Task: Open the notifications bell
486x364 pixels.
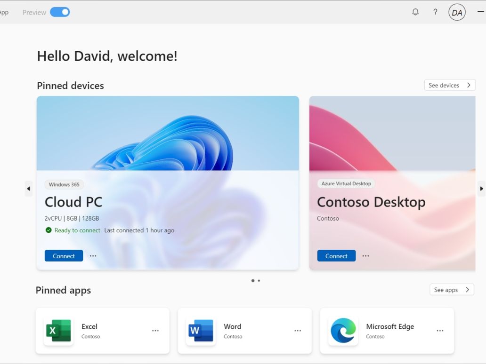Action: point(415,12)
